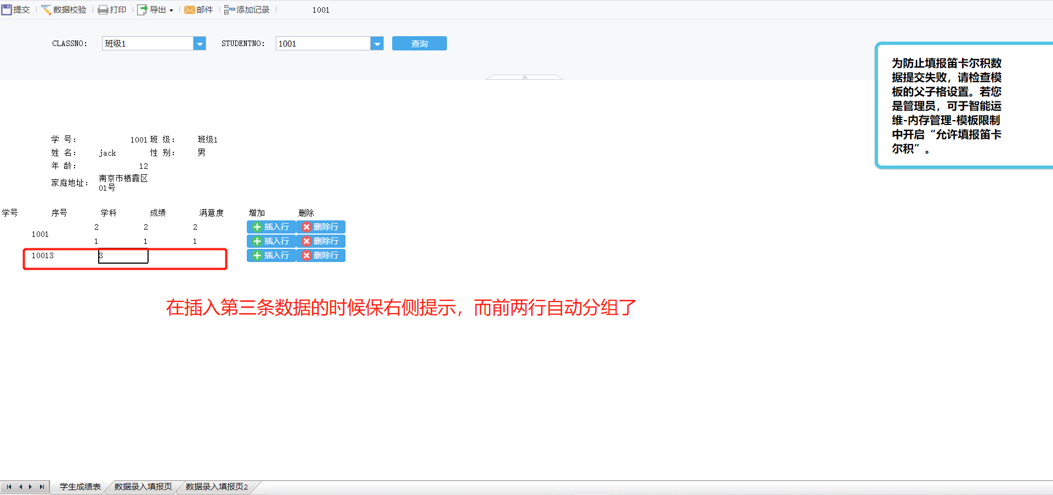Click the merged 1001 cell under 学号 column

[x=40, y=234]
